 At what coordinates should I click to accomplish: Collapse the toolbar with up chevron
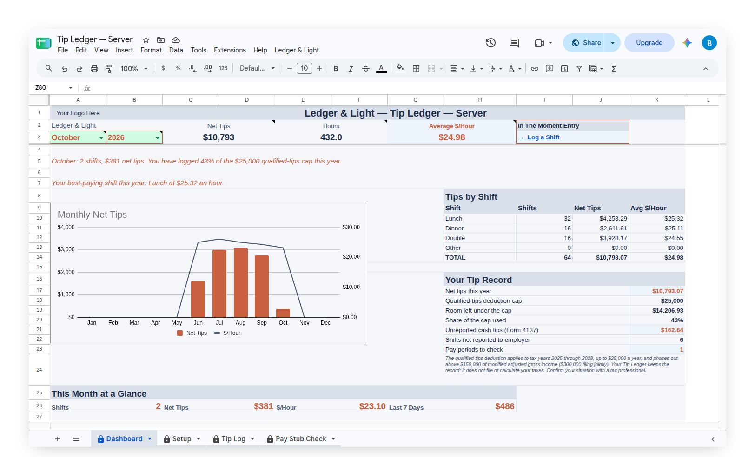pyautogui.click(x=706, y=69)
